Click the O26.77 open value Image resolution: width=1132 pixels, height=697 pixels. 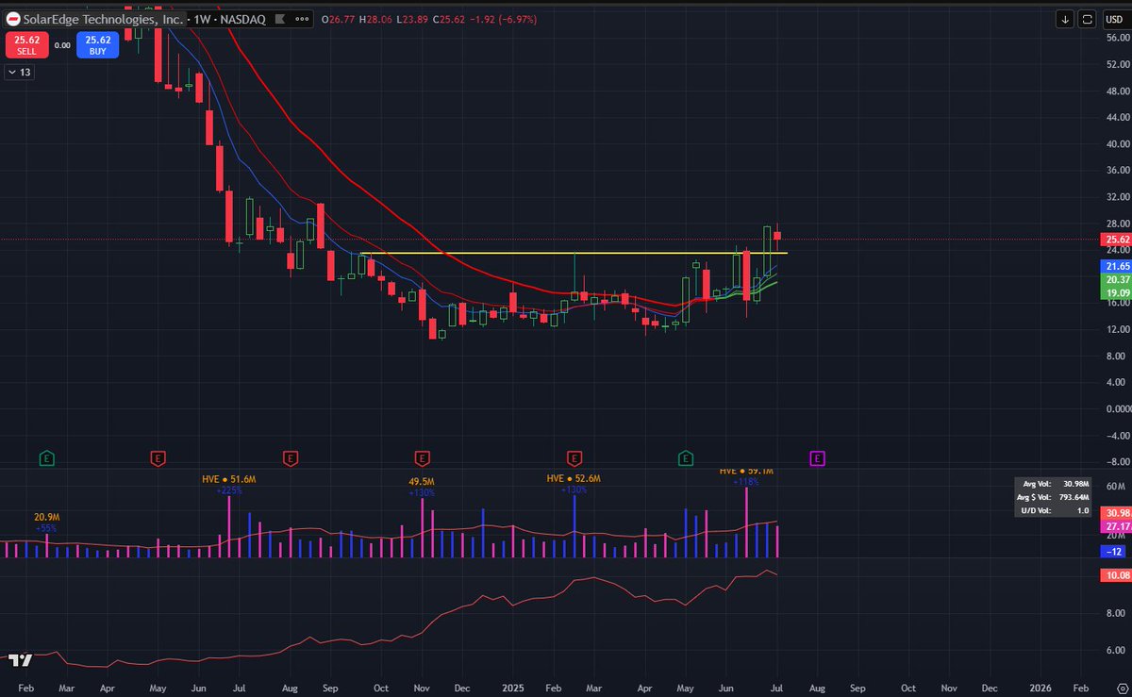(x=339, y=19)
